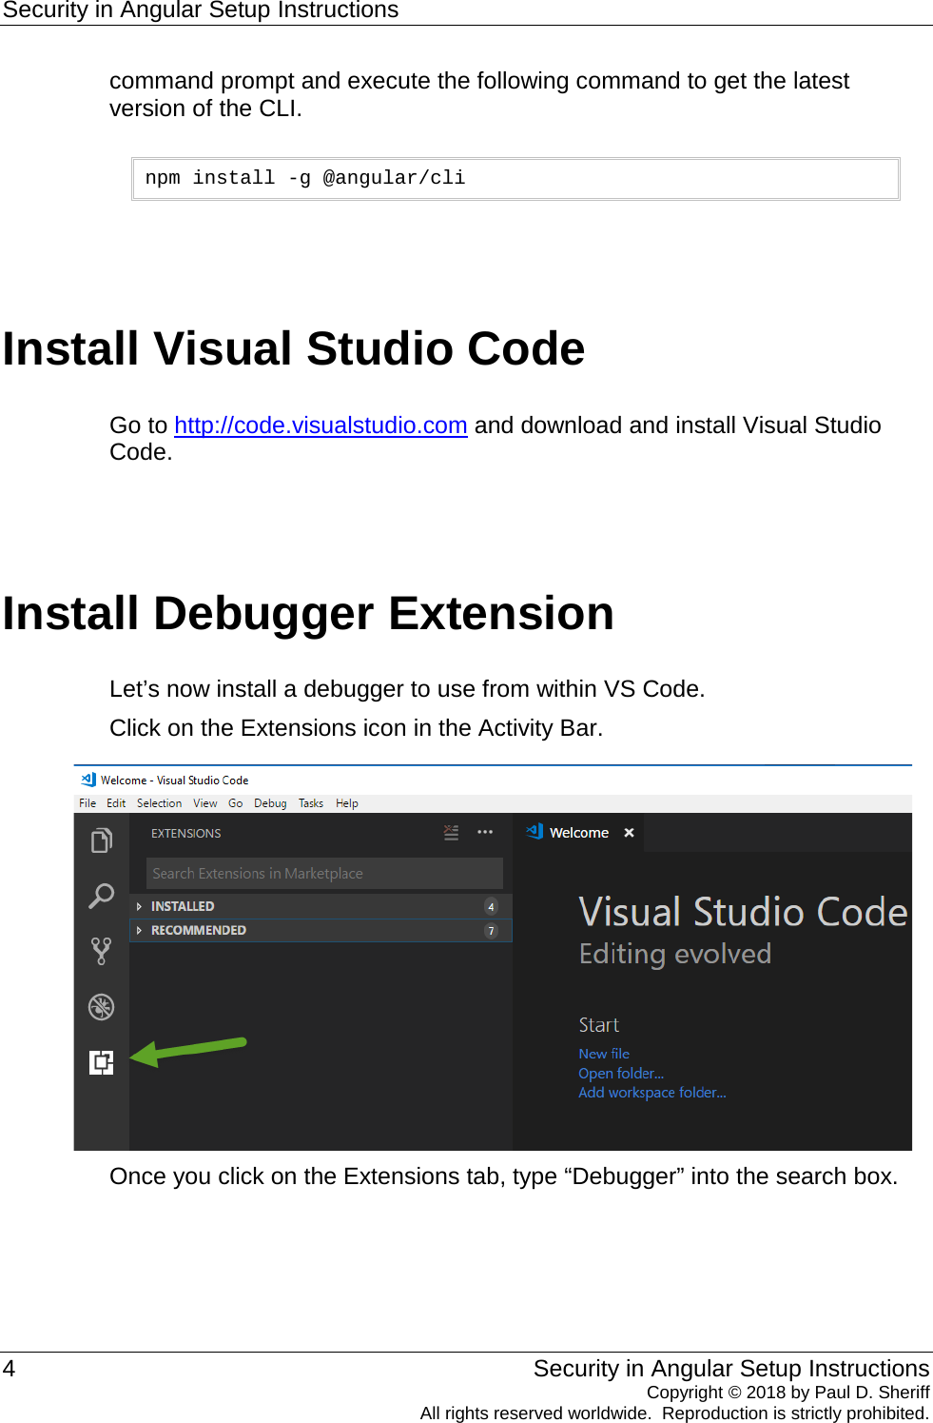Select the Explorer icon in Activity Bar
The image size is (933, 1423).
(102, 840)
